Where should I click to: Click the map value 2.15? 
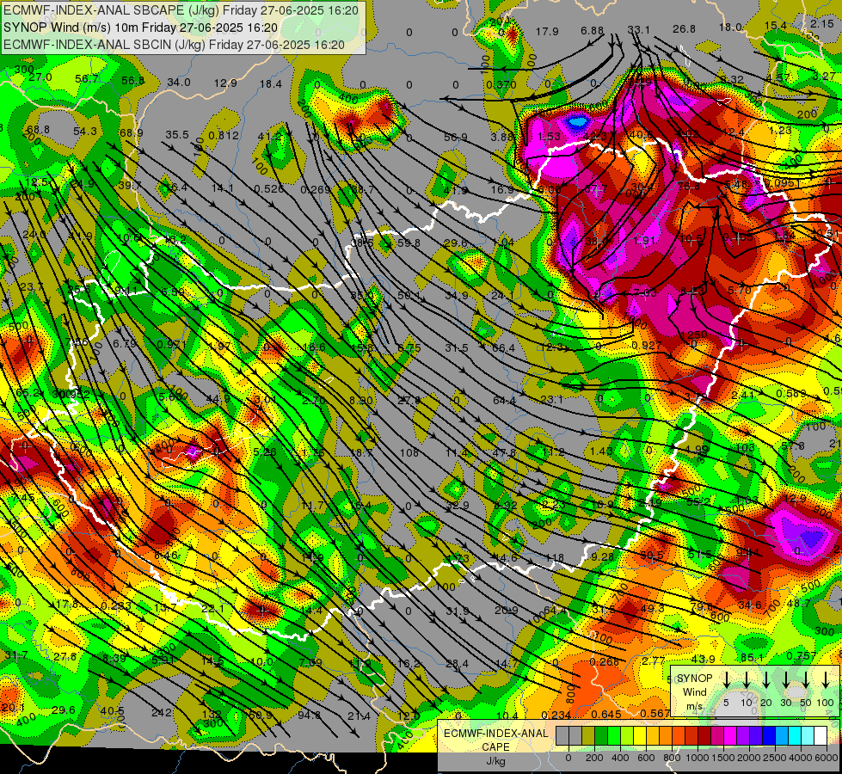[x=821, y=23]
